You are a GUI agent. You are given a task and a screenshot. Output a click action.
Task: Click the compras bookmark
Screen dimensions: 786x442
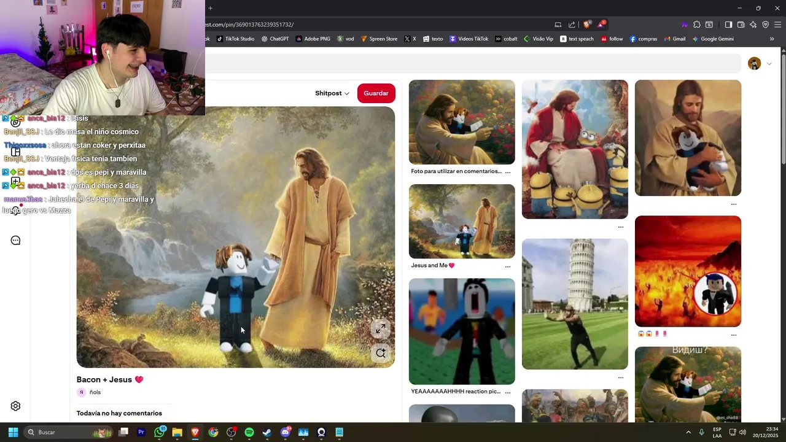coord(644,39)
